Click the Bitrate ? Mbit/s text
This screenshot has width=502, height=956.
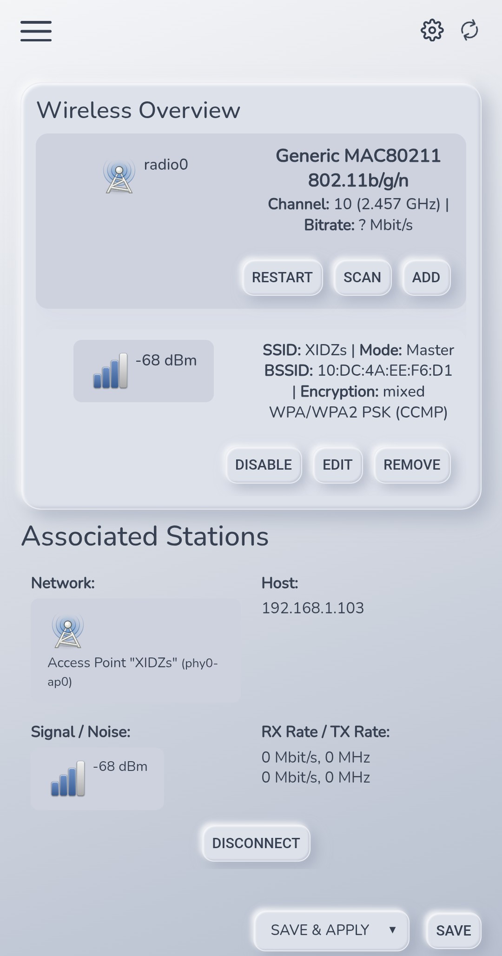tap(358, 225)
